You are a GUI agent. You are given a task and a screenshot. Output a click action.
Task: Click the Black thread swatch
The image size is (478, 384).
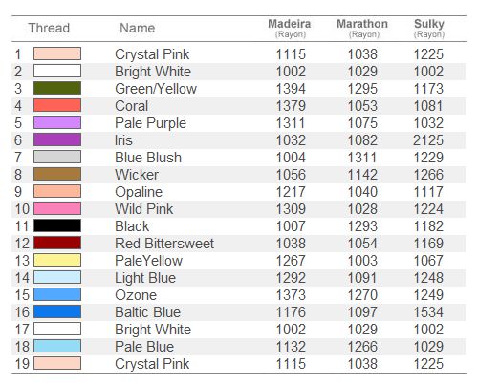click(57, 225)
